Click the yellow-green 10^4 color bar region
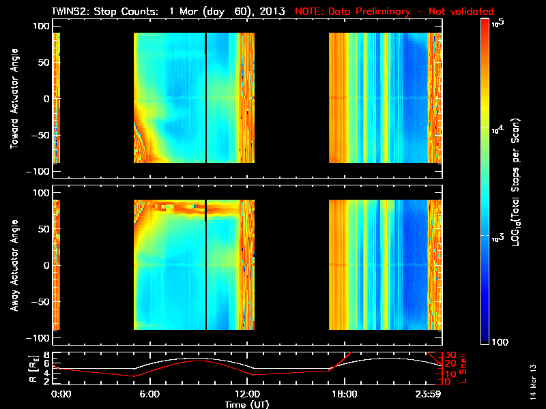This screenshot has height=409, width=546. tap(485, 127)
